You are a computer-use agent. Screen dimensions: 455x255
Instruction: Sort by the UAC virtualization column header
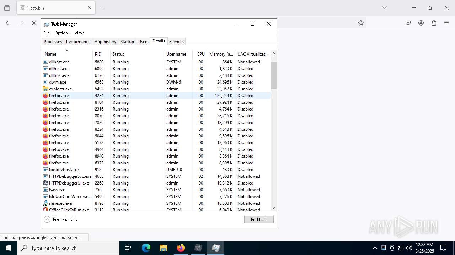coord(253,54)
